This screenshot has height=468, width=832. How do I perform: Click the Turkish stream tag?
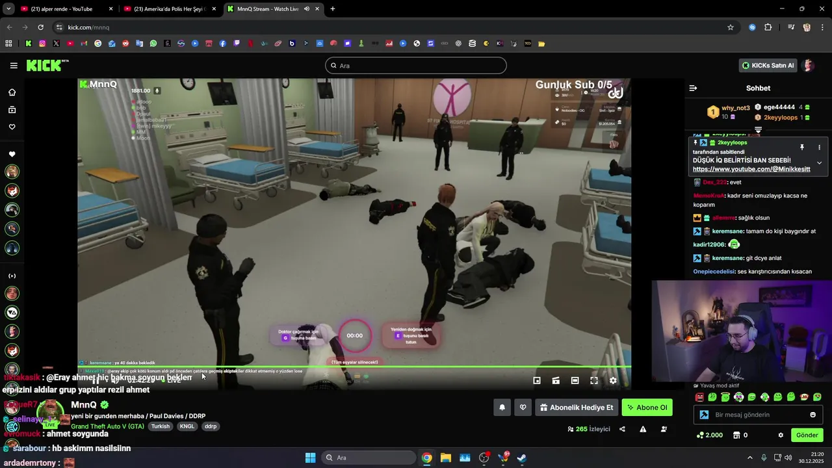[x=160, y=426]
